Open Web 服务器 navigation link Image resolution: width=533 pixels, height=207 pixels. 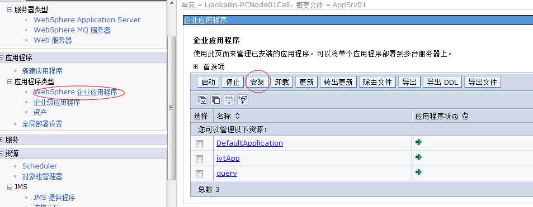pos(53,40)
